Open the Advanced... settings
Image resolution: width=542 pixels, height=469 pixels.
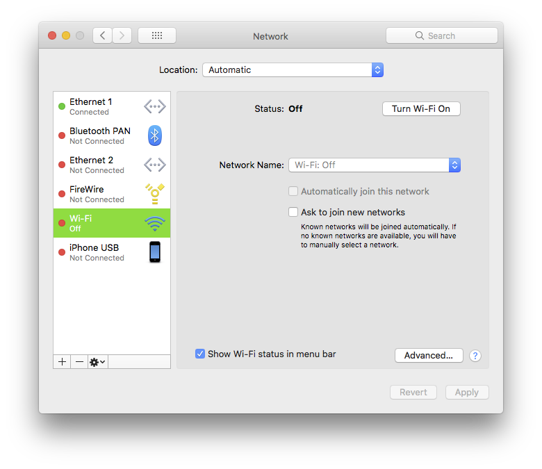click(x=429, y=355)
